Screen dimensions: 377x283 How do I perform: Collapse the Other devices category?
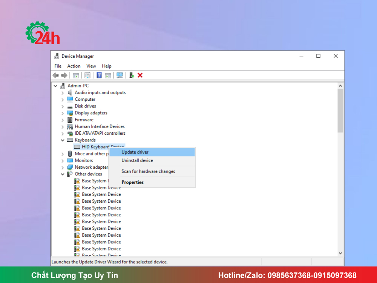[x=63, y=174]
